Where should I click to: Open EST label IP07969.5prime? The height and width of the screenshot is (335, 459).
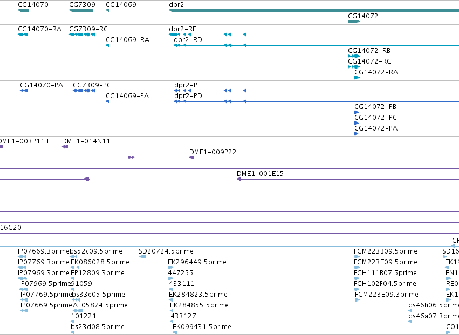45,284
